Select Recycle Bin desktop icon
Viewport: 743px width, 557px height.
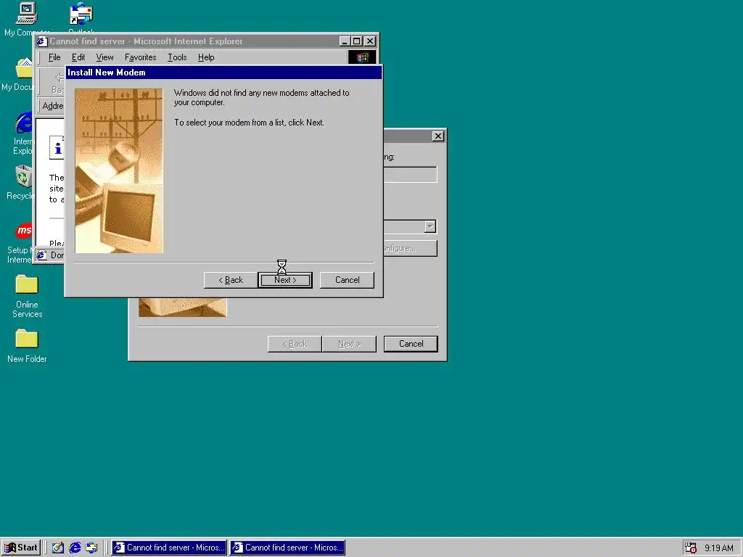click(20, 183)
